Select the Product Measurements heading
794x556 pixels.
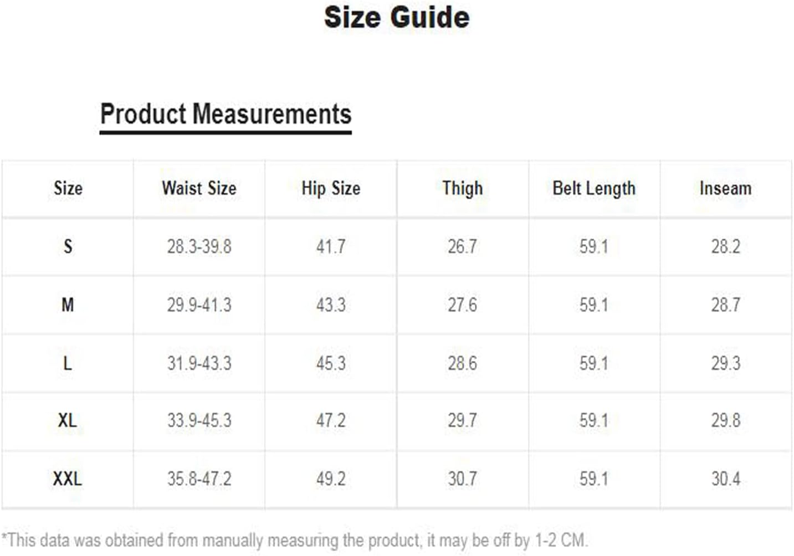[226, 114]
